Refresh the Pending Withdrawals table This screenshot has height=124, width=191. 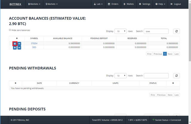click(176, 76)
